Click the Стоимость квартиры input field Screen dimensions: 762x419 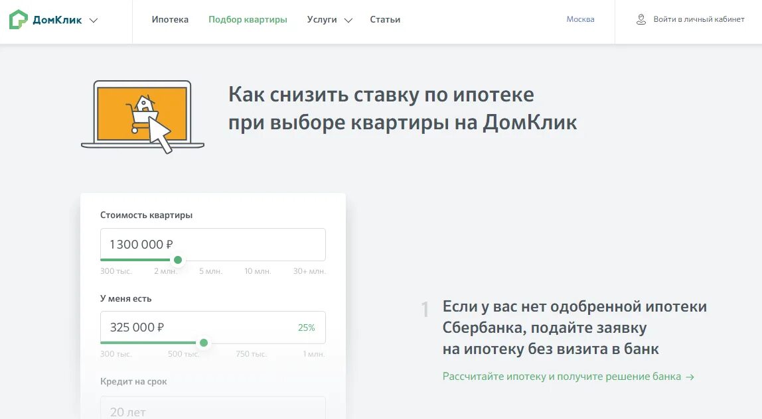click(213, 244)
